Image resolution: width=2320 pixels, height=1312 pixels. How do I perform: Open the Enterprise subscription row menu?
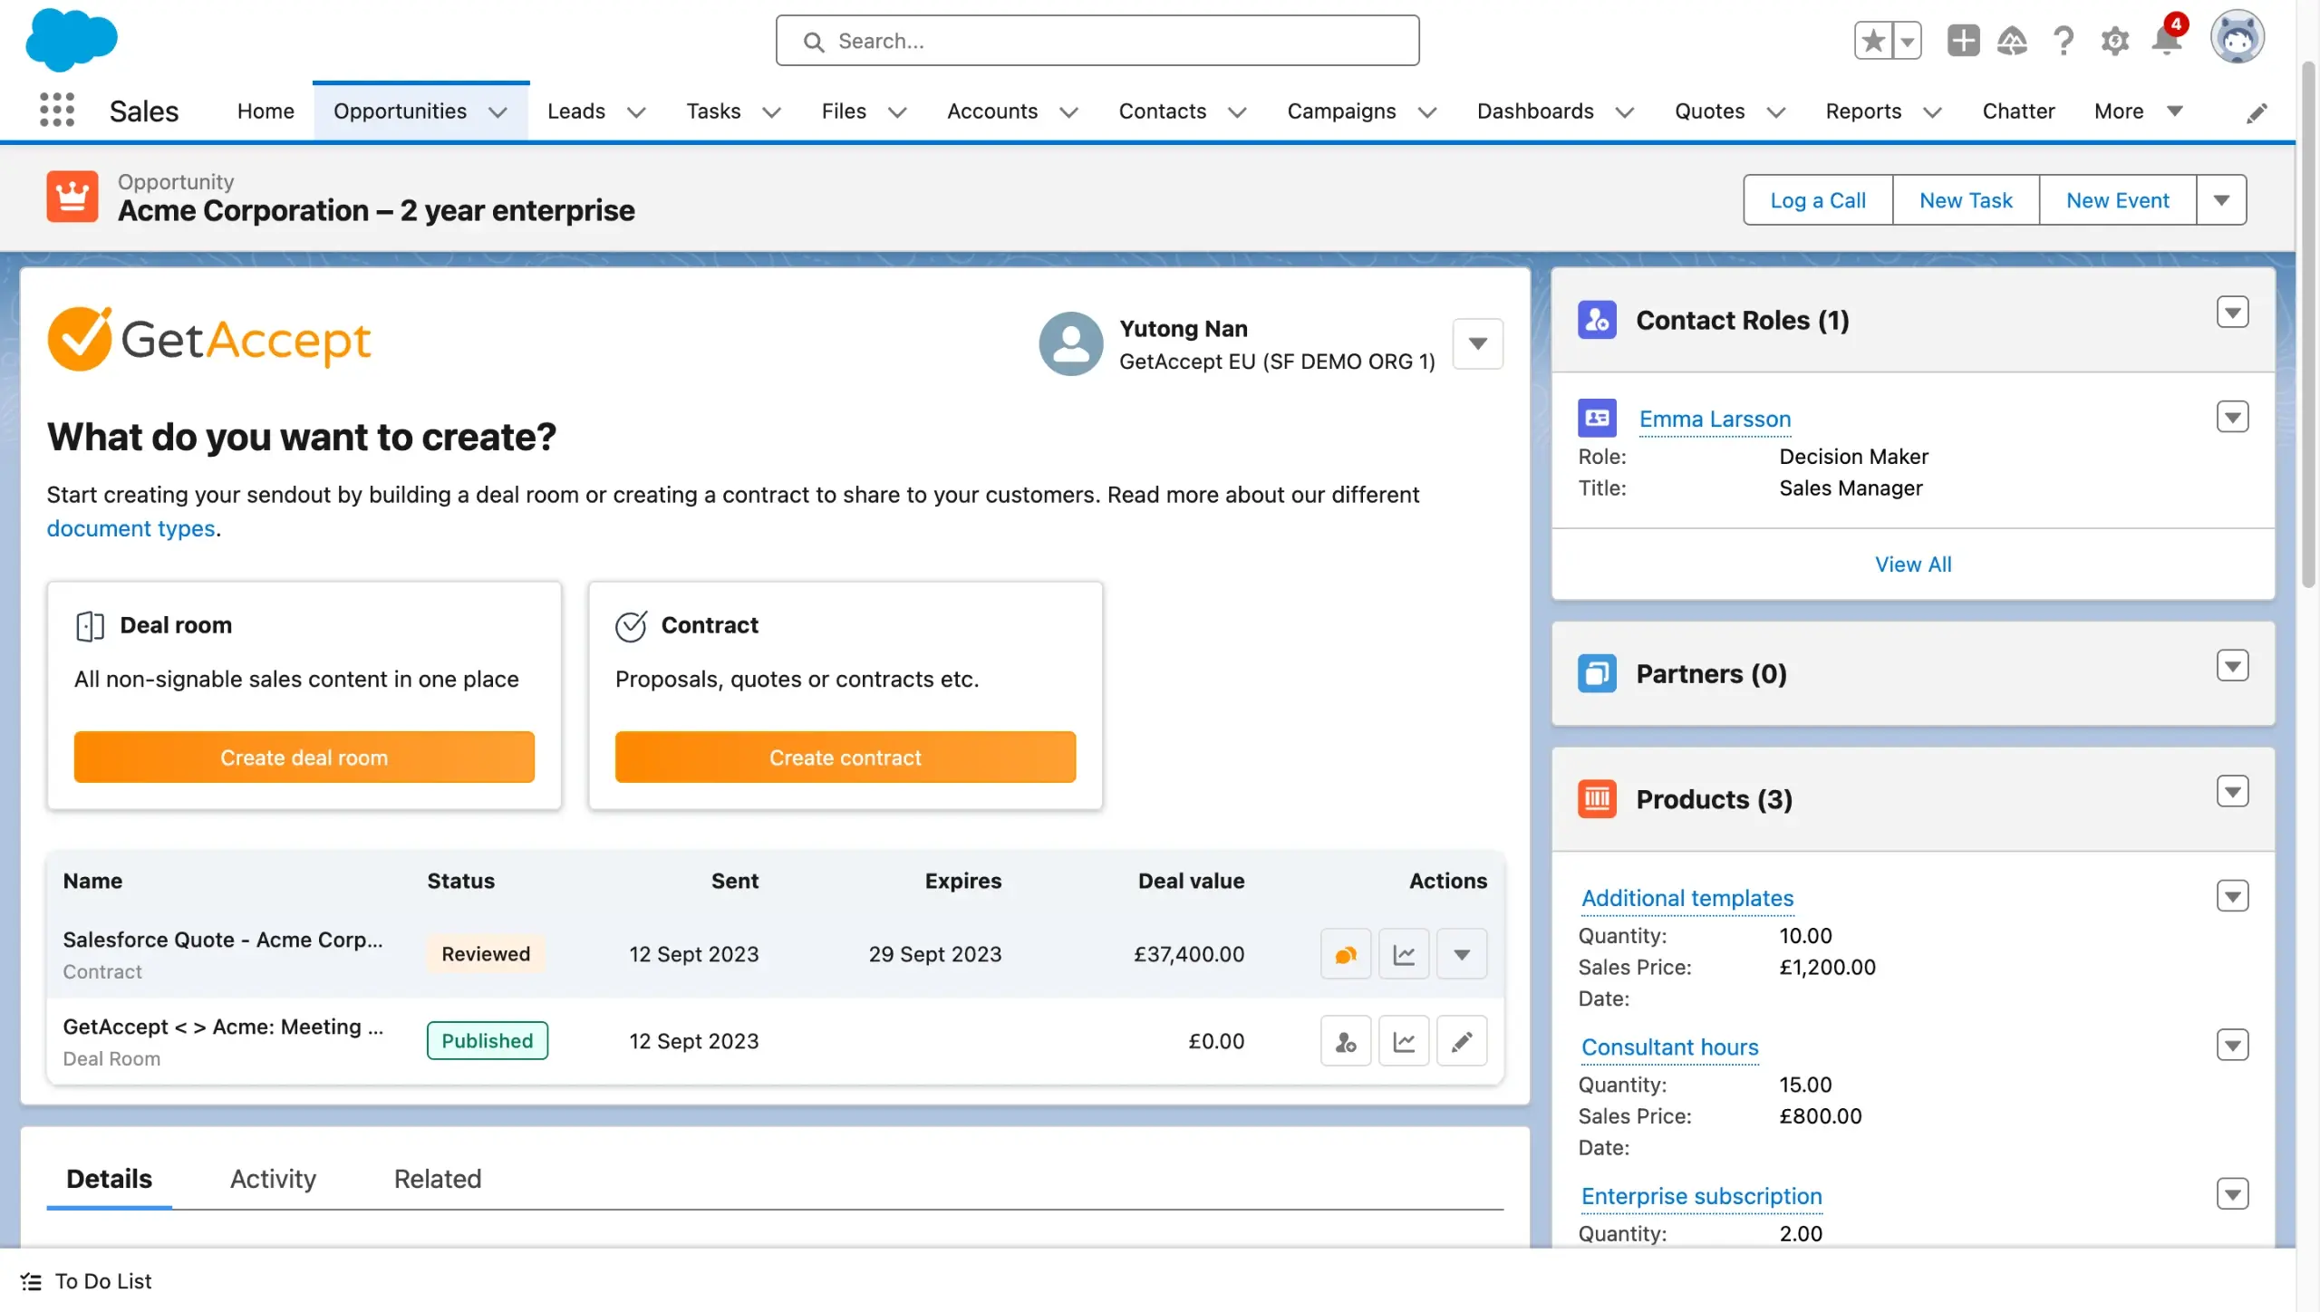[2232, 1194]
